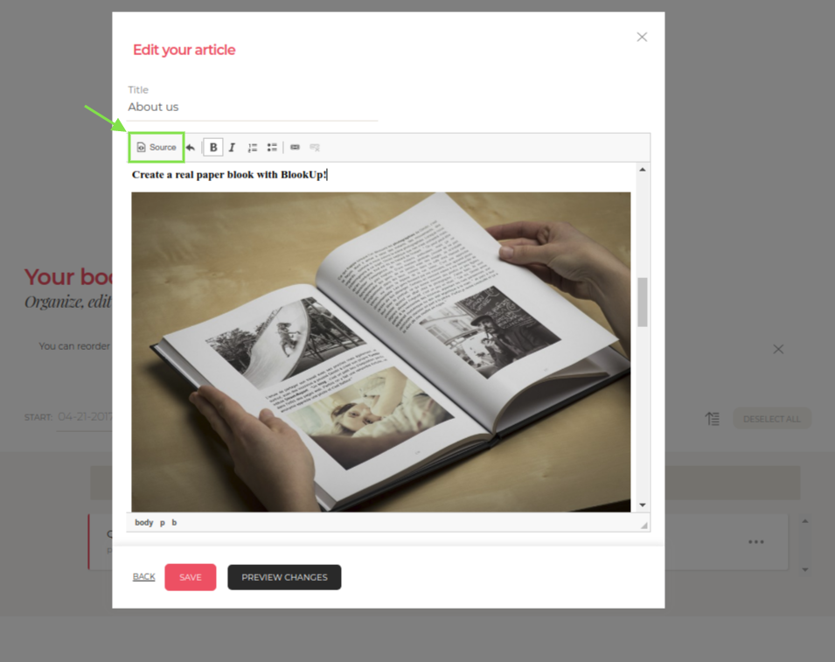835x662 pixels.
Task: Close the Edit your article dialog
Action: point(643,37)
